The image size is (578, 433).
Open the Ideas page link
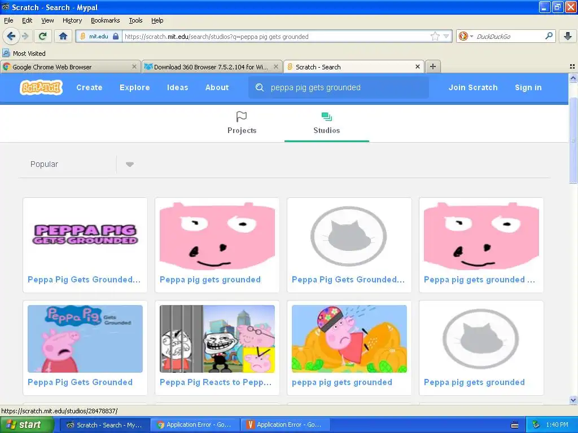(177, 87)
